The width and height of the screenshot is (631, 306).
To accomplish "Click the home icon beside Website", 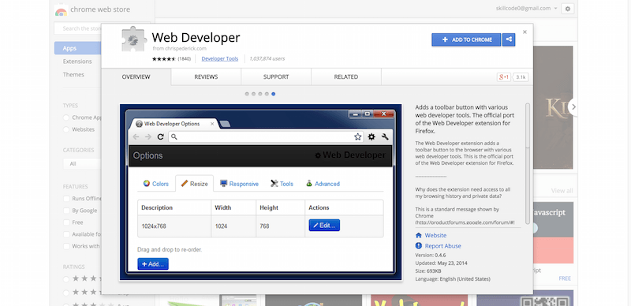I will (x=419, y=235).
